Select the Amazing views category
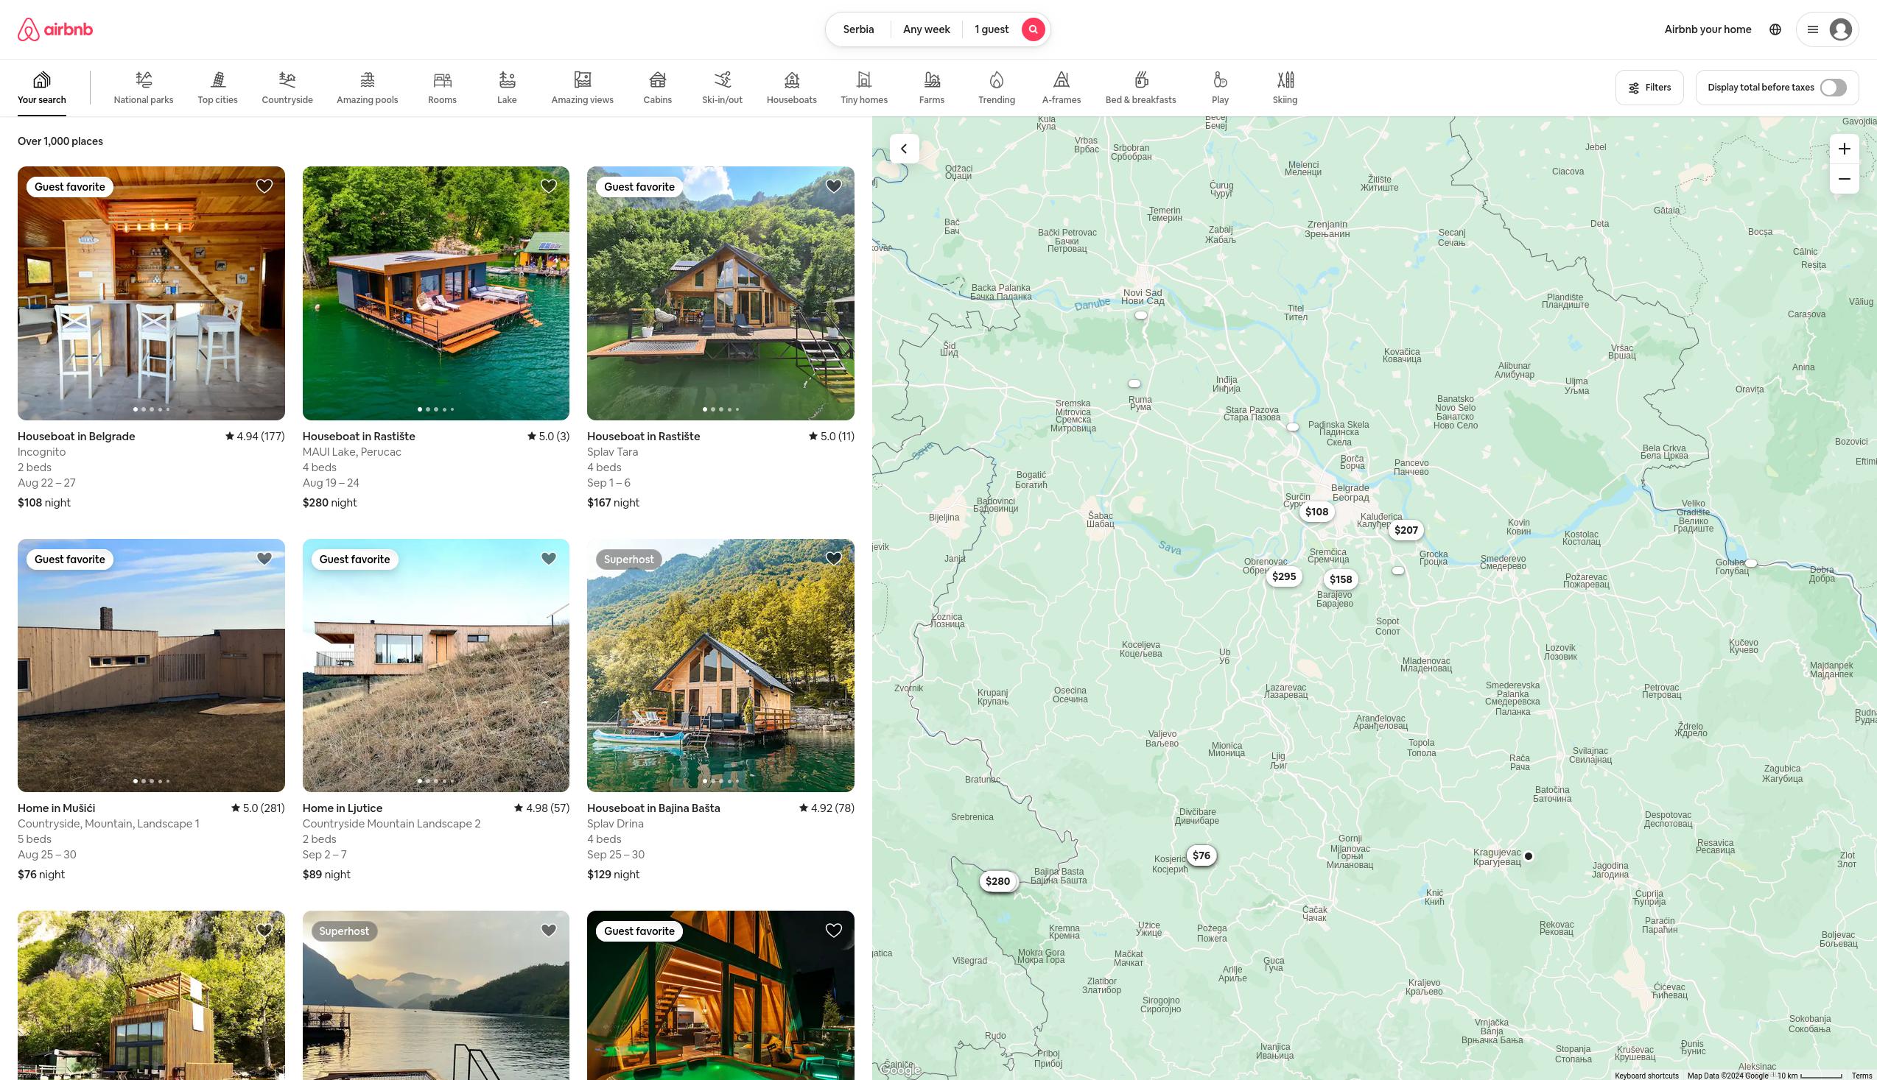 pos(582,88)
